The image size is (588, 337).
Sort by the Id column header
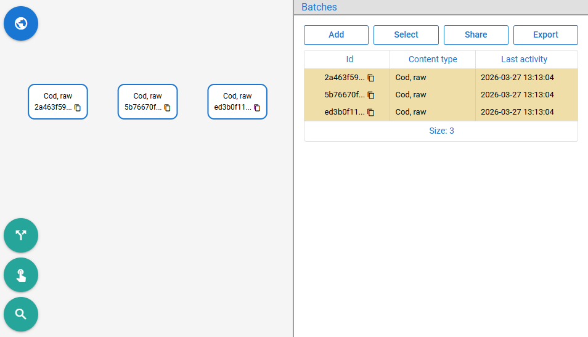[x=349, y=59]
